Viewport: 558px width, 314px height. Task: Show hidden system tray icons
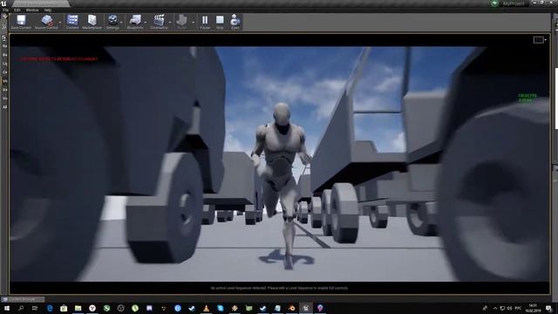click(495, 308)
